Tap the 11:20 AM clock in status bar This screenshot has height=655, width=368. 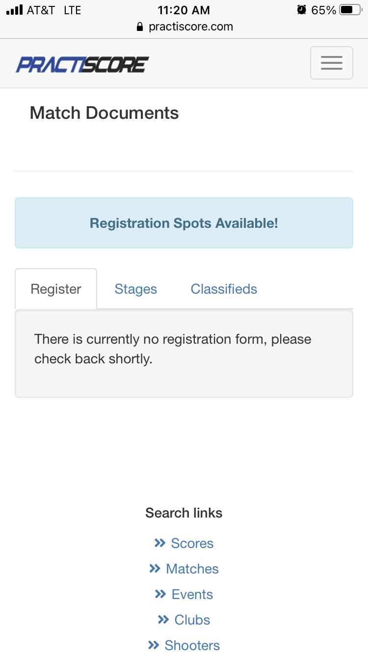pos(184,10)
